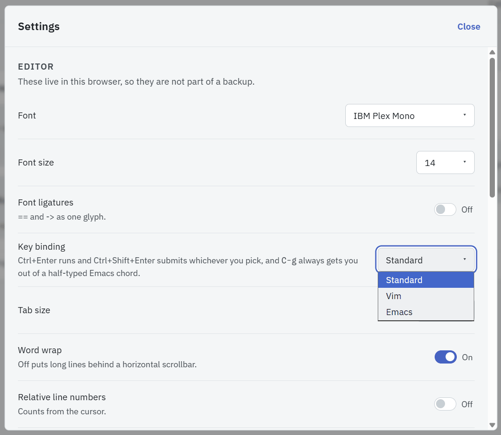Click the 'Counts from the cursor.' description
Screen dimensions: 501x435
pos(62,411)
